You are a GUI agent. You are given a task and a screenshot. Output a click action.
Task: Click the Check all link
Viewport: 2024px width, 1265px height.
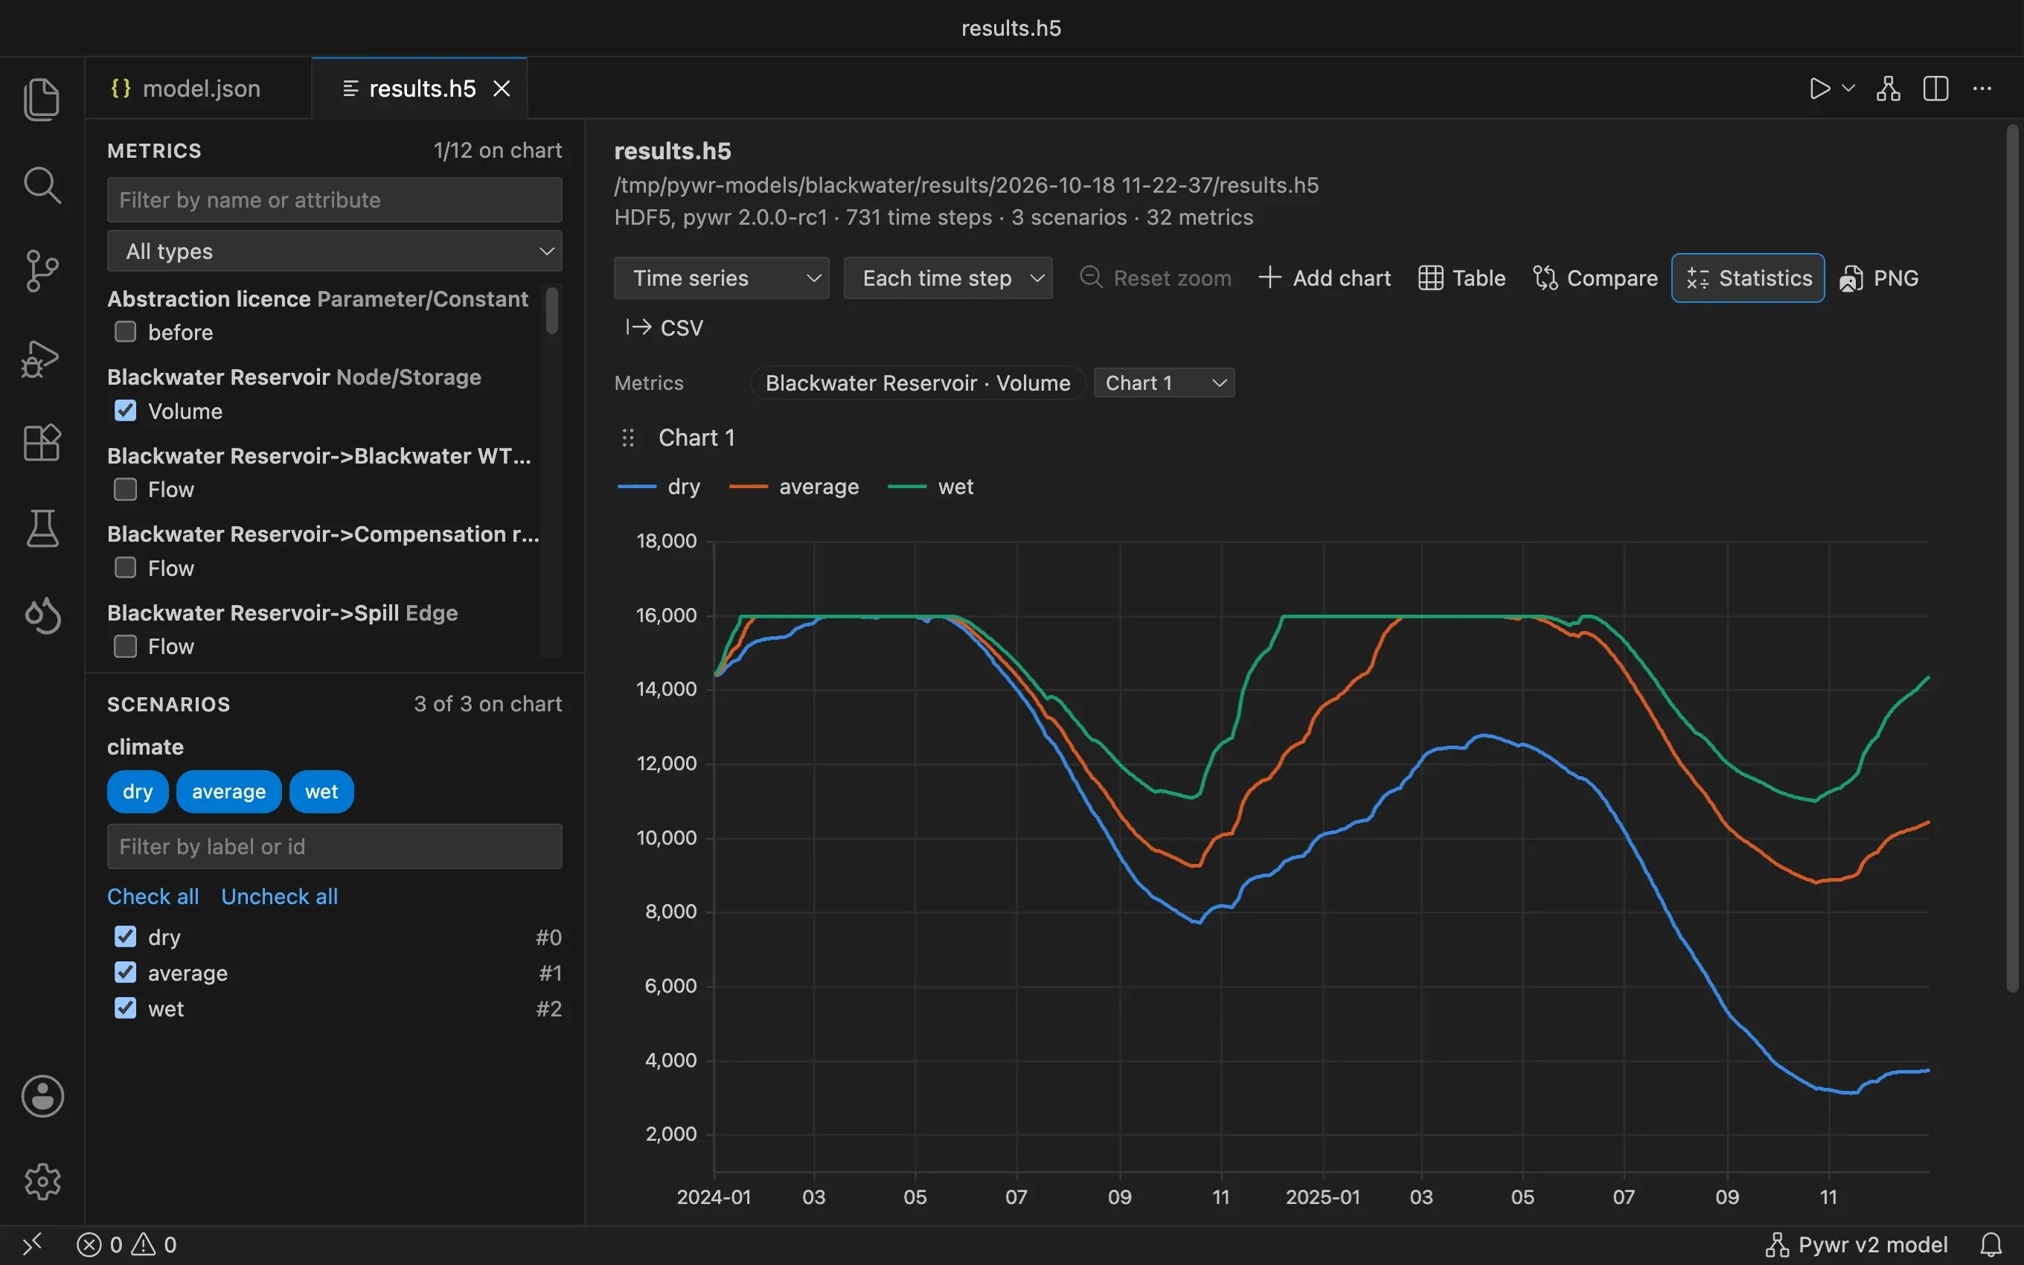[x=153, y=897]
